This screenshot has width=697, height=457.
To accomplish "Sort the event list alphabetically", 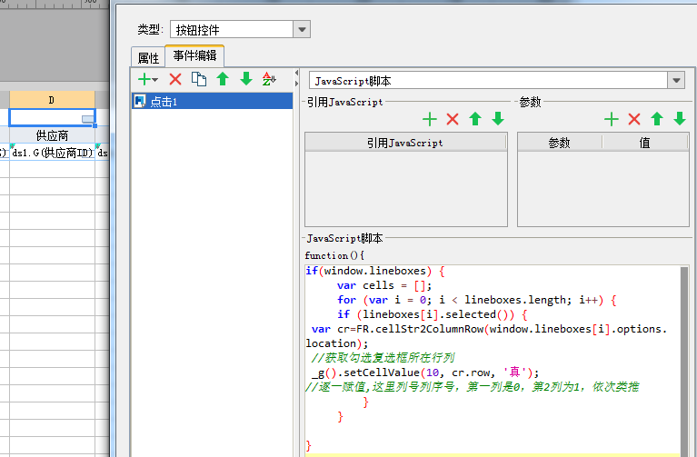I will (268, 80).
